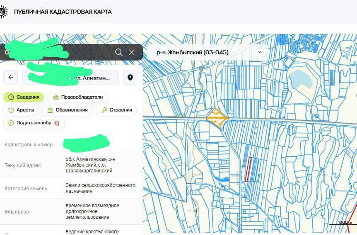The image size is (357, 235).
Task: Locate parcel with the map pin icon
Action: coord(130,77)
